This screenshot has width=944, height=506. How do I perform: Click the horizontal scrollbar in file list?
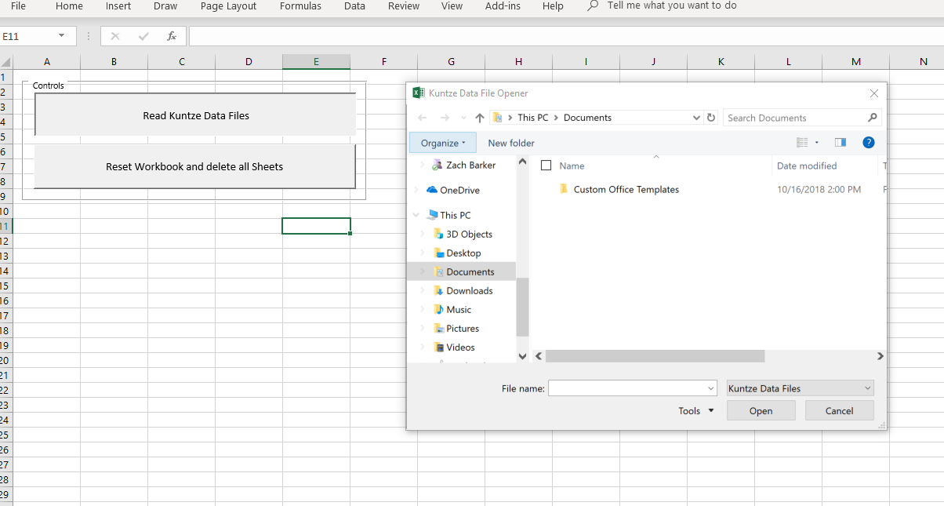pyautogui.click(x=655, y=356)
